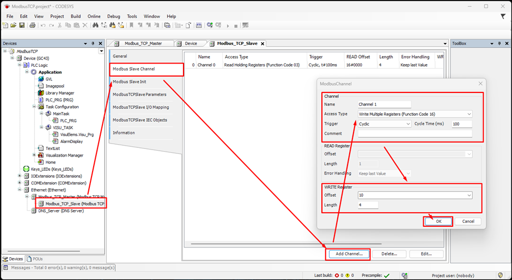Switch to the POUs bottom tab
Screen dimensions: 512x280
(35, 259)
